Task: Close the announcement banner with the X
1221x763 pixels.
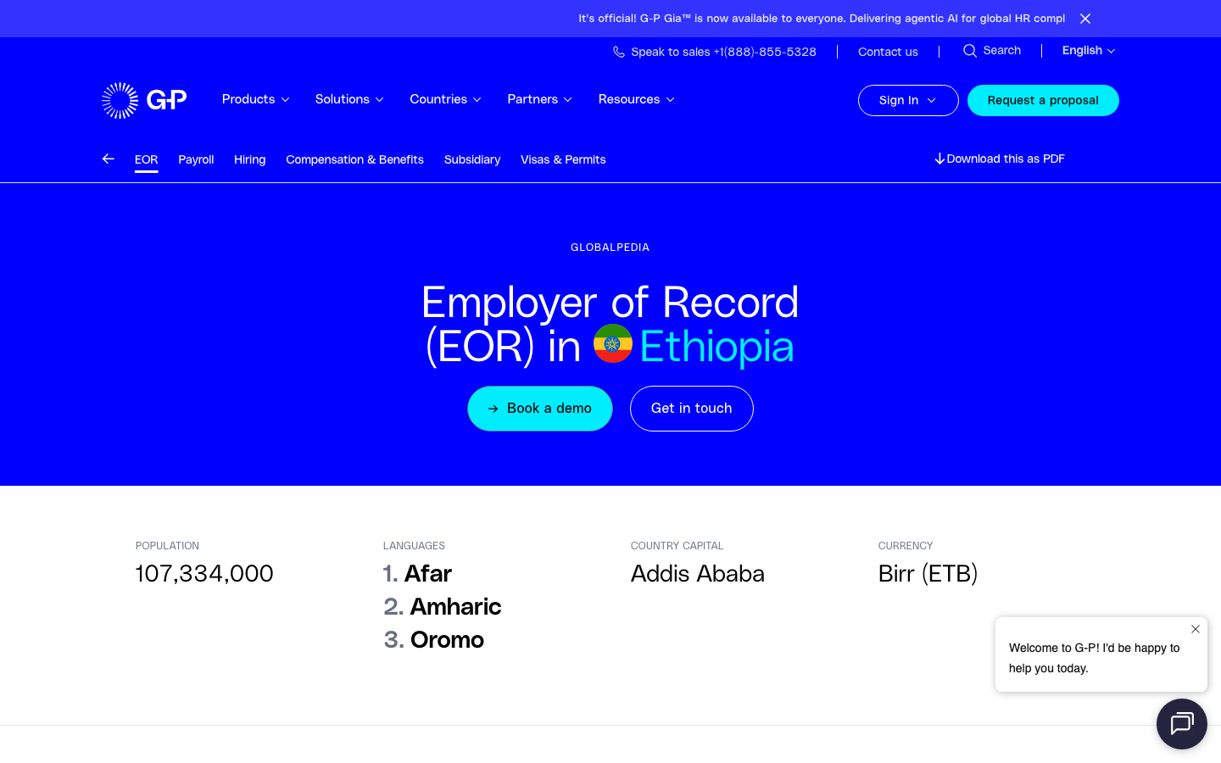Action: pyautogui.click(x=1085, y=19)
